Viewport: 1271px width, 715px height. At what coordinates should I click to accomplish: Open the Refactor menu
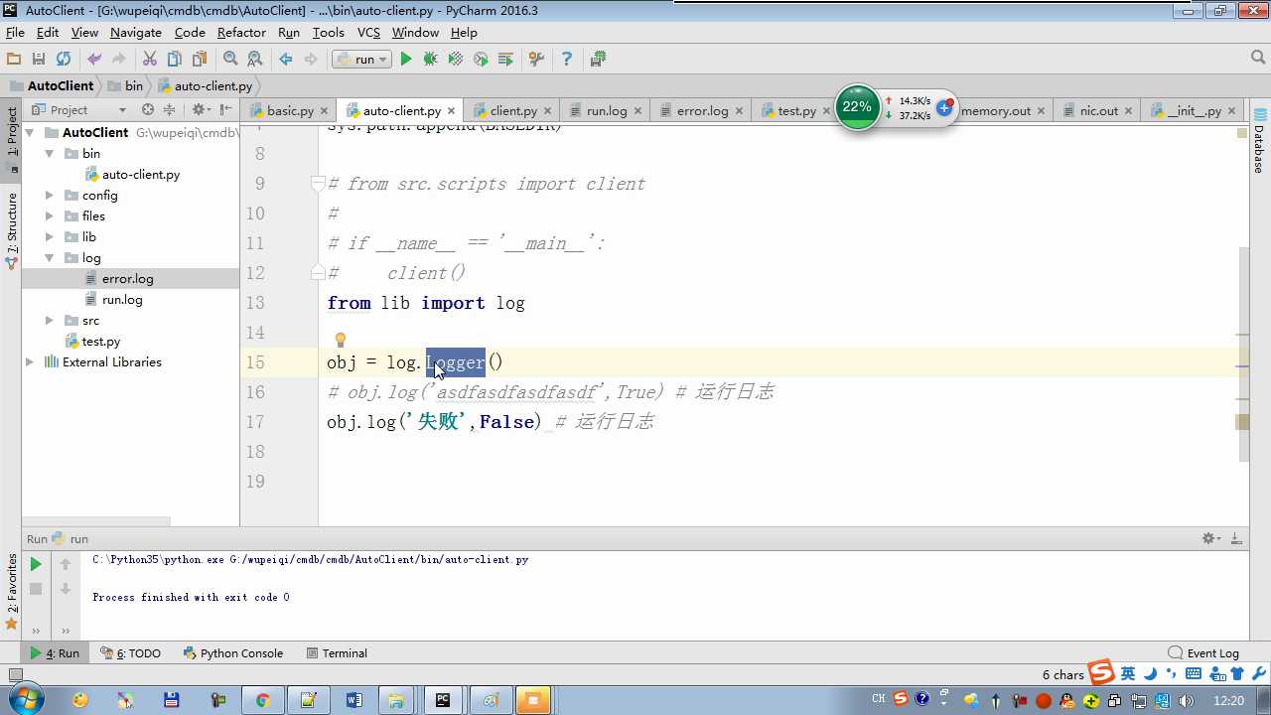(x=241, y=33)
